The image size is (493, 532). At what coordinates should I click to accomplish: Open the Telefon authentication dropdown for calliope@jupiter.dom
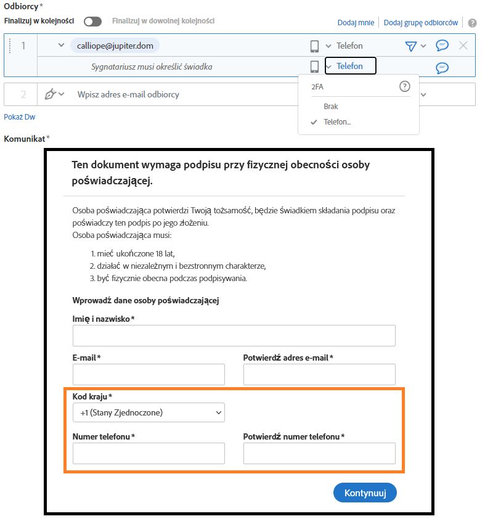click(344, 46)
